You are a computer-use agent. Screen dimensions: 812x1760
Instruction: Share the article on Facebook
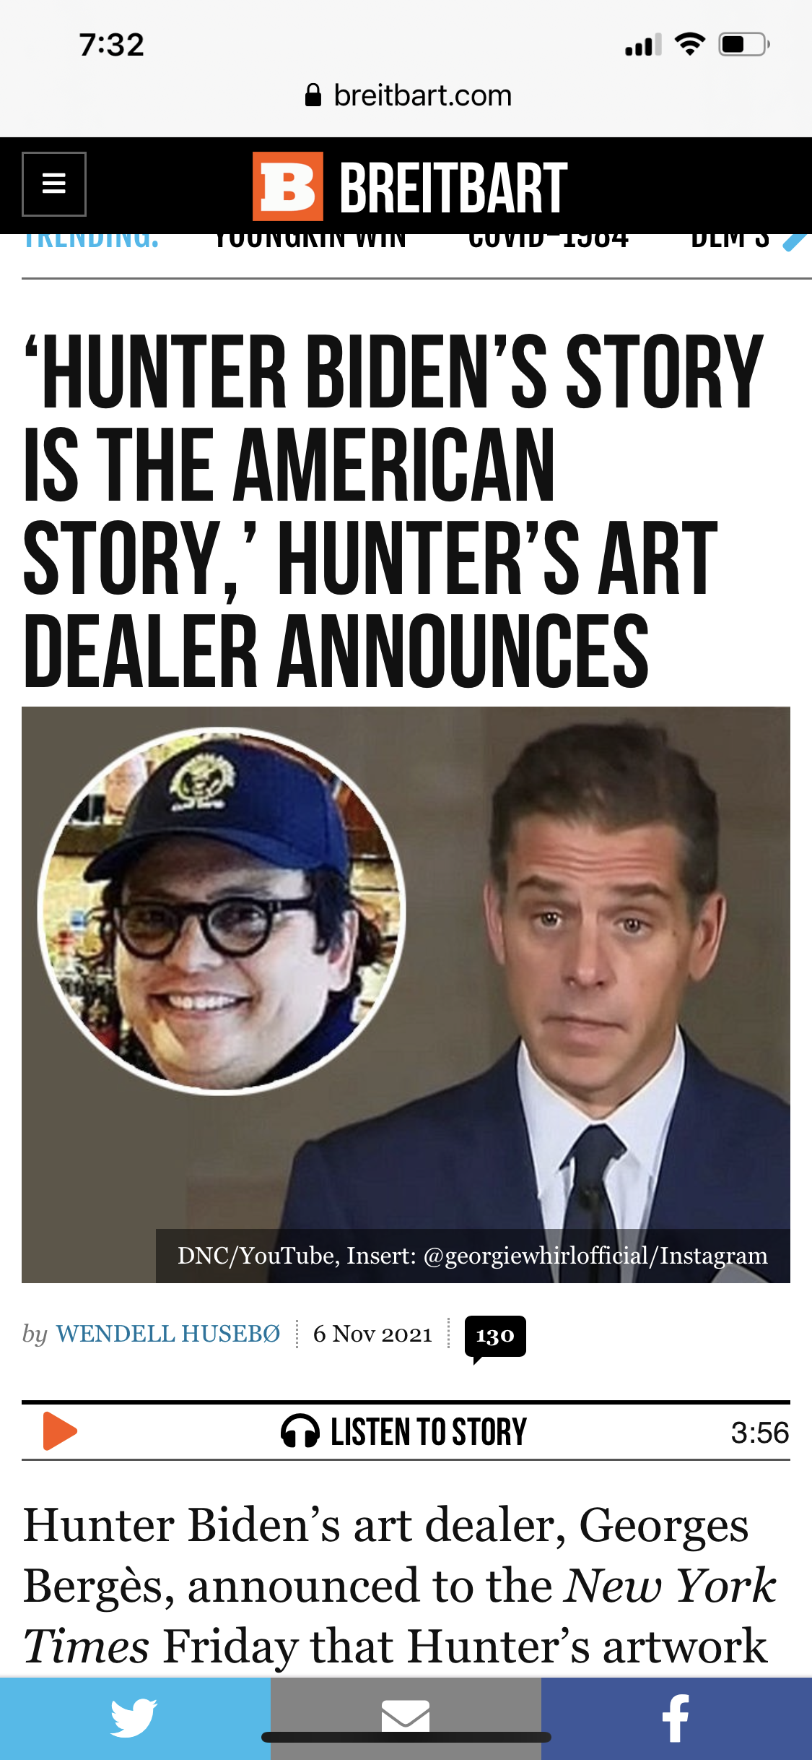coord(676,1718)
